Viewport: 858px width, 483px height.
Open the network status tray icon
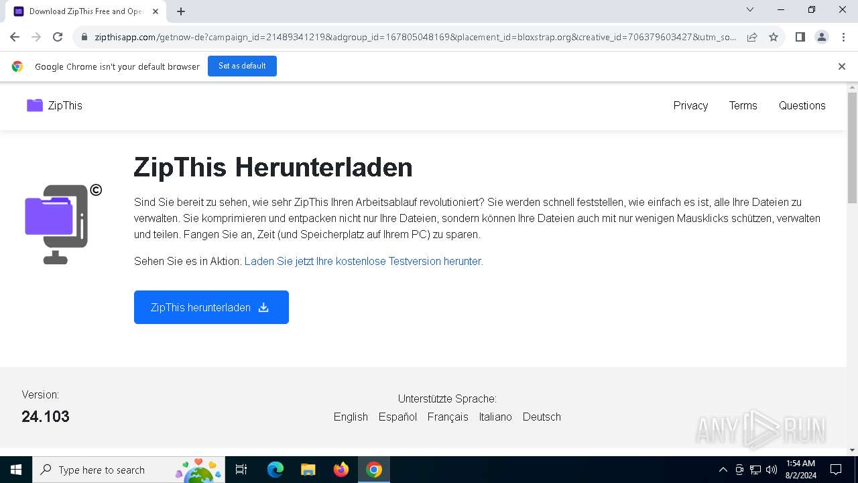[x=755, y=470]
